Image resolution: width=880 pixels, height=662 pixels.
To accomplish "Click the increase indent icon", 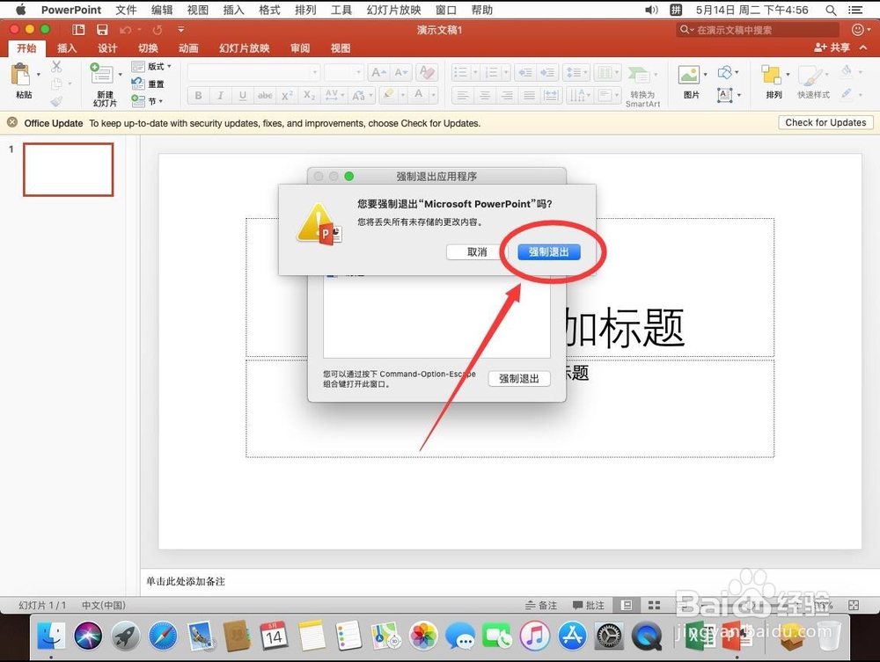I will tap(547, 72).
